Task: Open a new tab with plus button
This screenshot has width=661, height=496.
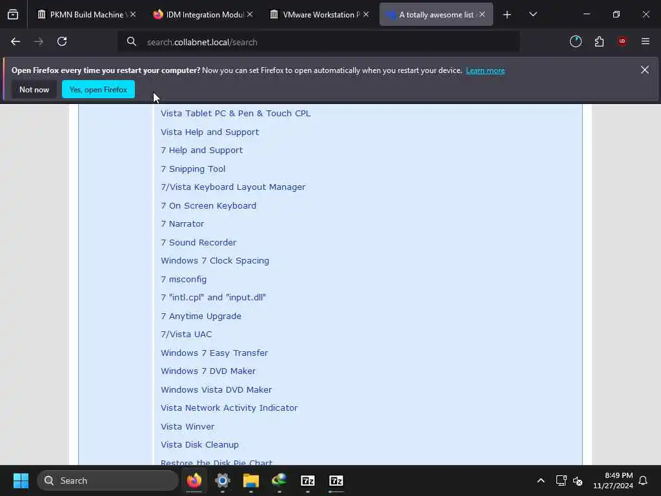Action: tap(507, 15)
